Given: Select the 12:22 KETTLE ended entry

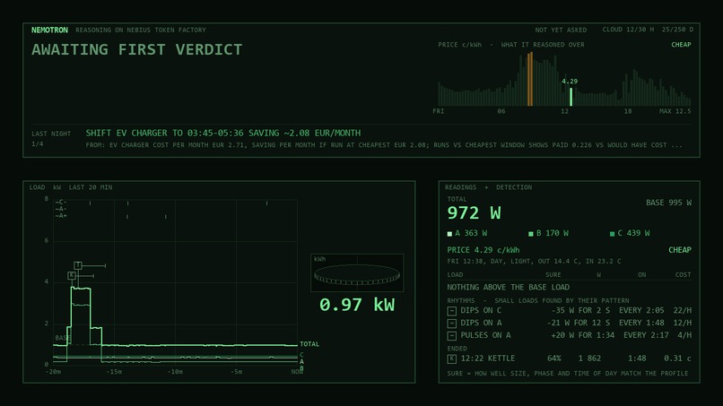Looking at the screenshot, I should (569, 358).
